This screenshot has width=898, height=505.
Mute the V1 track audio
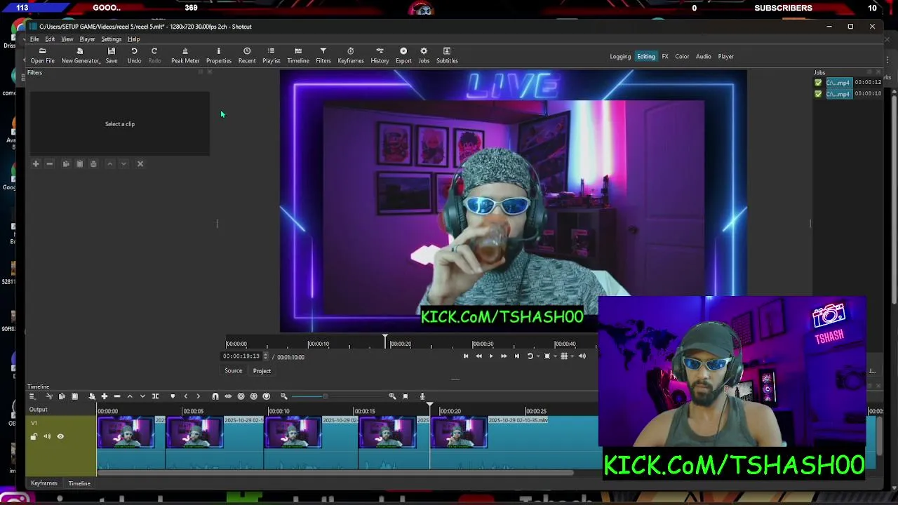[x=47, y=436]
